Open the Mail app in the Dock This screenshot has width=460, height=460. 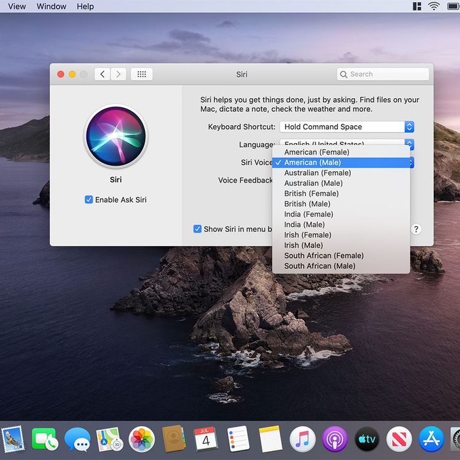tap(13, 439)
